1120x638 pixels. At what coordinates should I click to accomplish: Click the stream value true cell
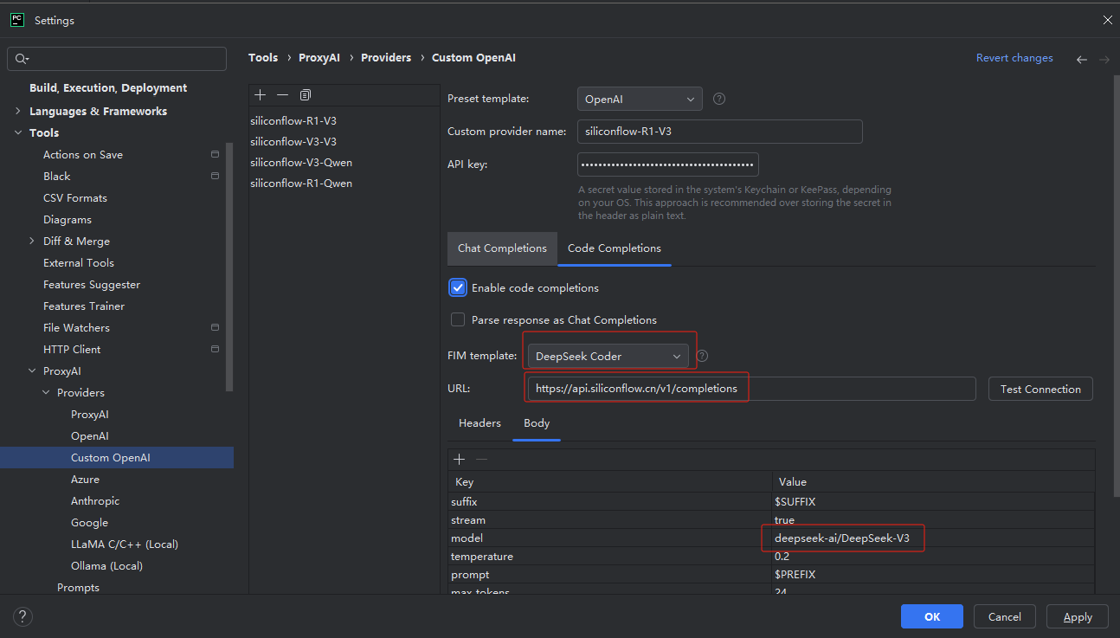tap(933, 520)
